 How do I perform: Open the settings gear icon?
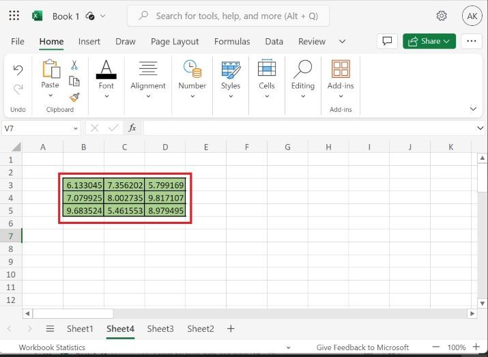click(442, 16)
